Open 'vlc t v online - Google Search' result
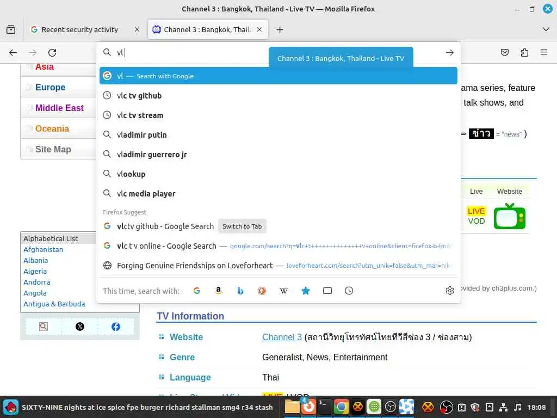Image resolution: width=557 pixels, height=418 pixels. pos(278,246)
